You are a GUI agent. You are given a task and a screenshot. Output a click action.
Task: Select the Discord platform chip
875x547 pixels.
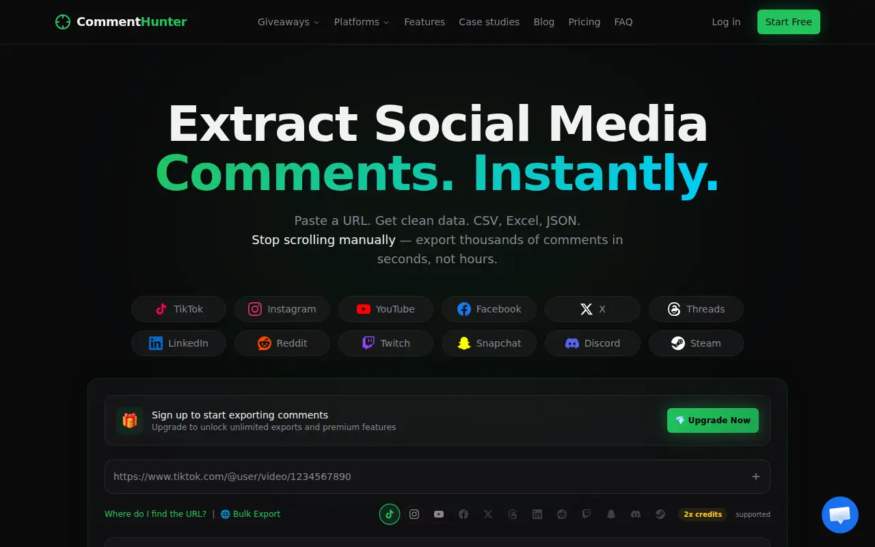(x=593, y=343)
